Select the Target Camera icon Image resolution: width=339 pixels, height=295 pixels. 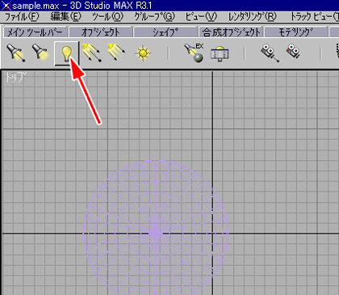270,53
